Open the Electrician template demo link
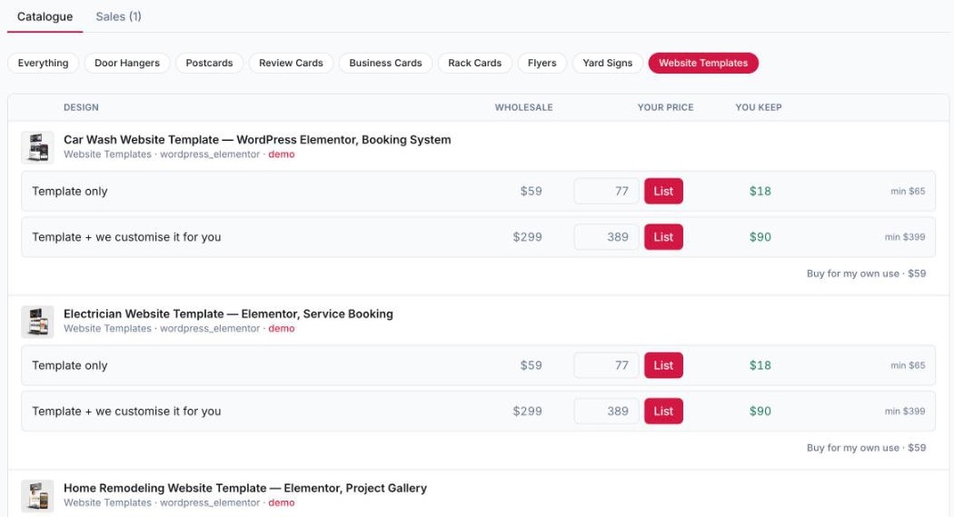The width and height of the screenshot is (954, 517). 281,328
